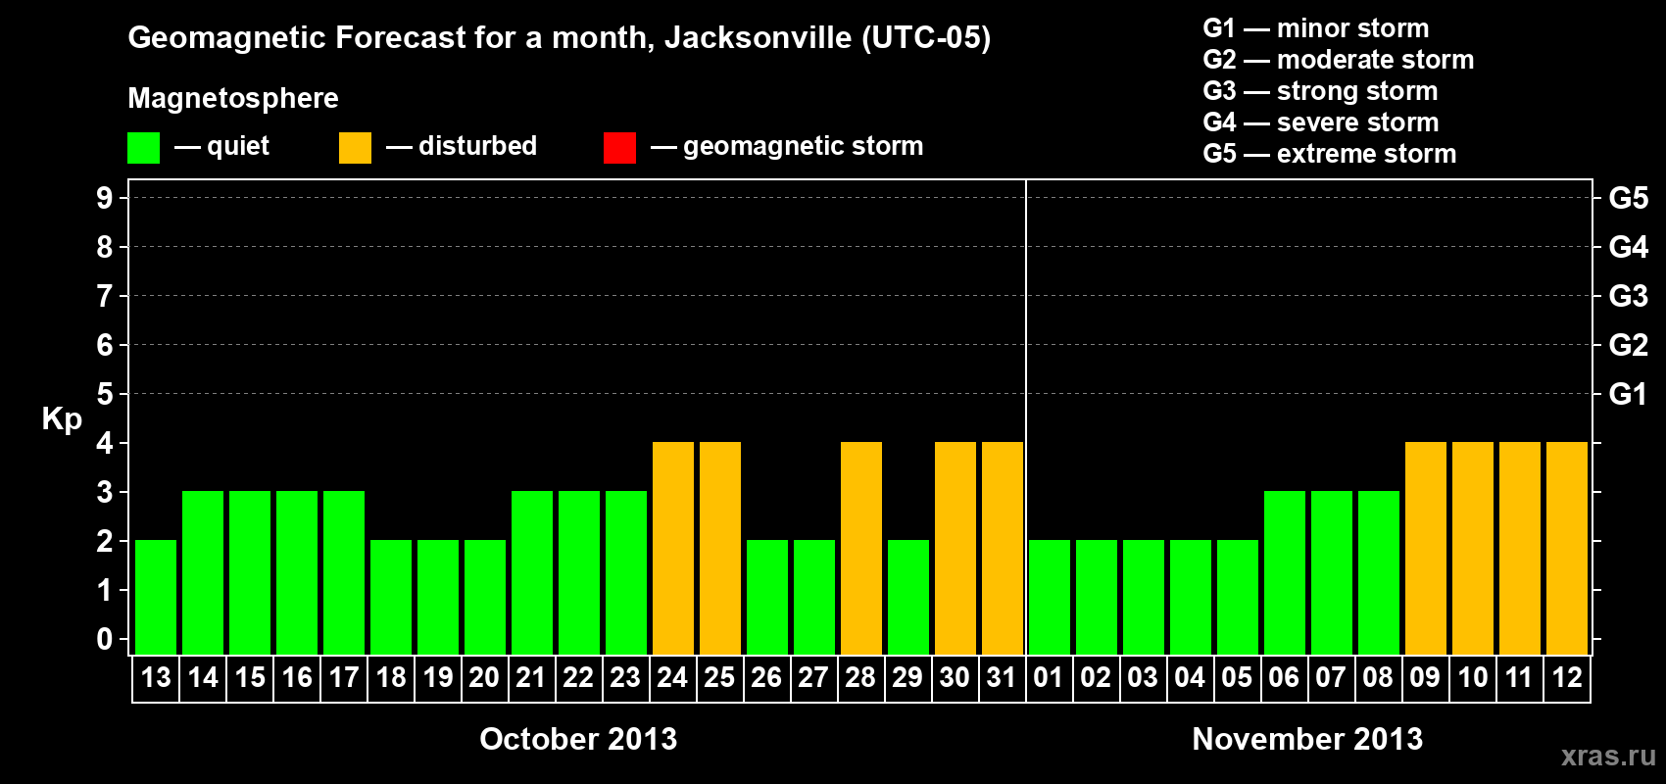
Task: Click the Magnetosphere heading
Action: pos(233,99)
